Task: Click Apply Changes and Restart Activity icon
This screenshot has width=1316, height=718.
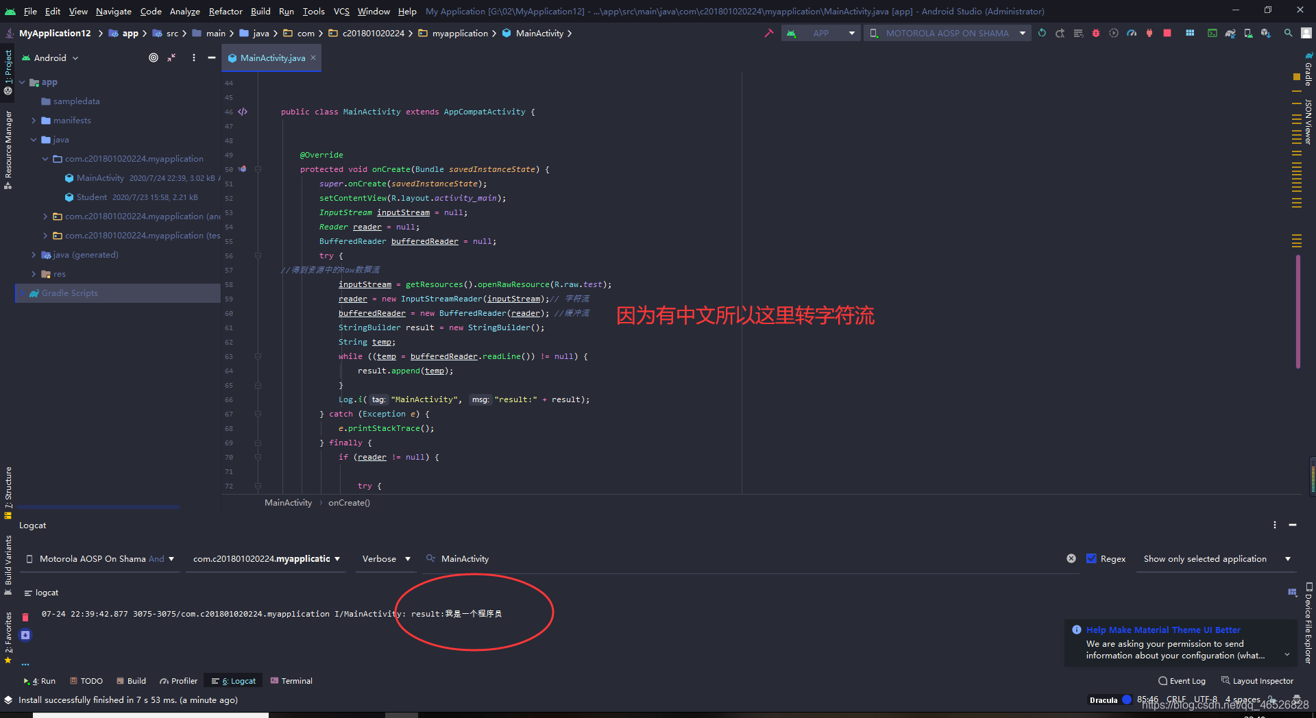Action: pyautogui.click(x=1060, y=33)
